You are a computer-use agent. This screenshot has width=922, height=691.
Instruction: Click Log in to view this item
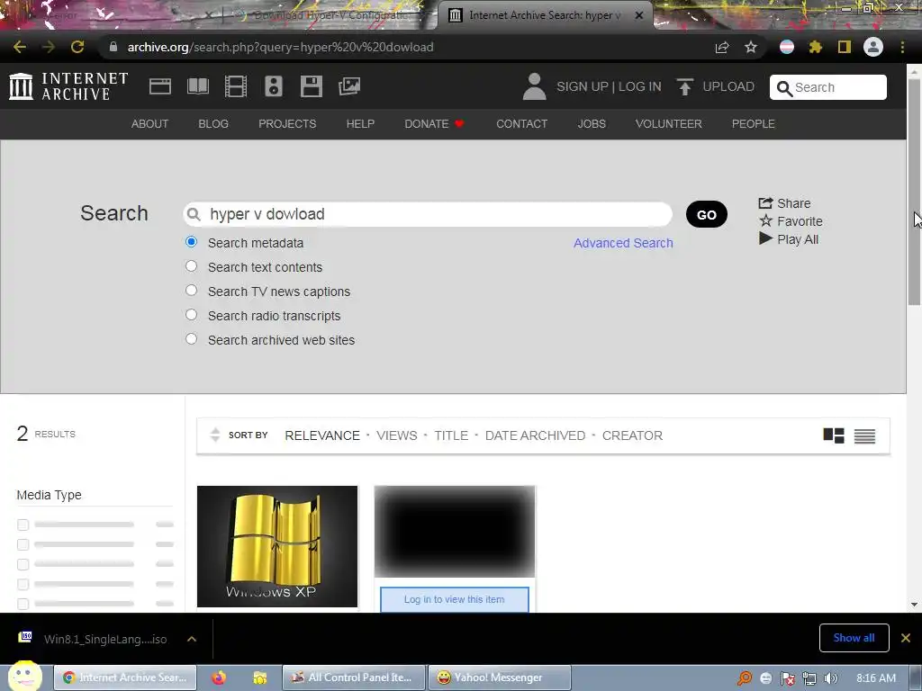point(454,599)
